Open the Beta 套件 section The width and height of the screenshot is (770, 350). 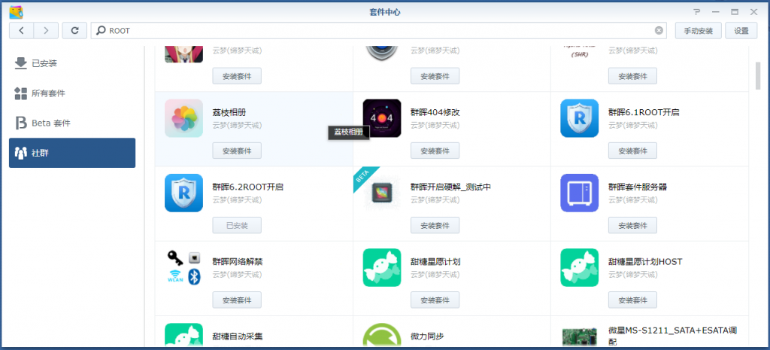pyautogui.click(x=72, y=123)
